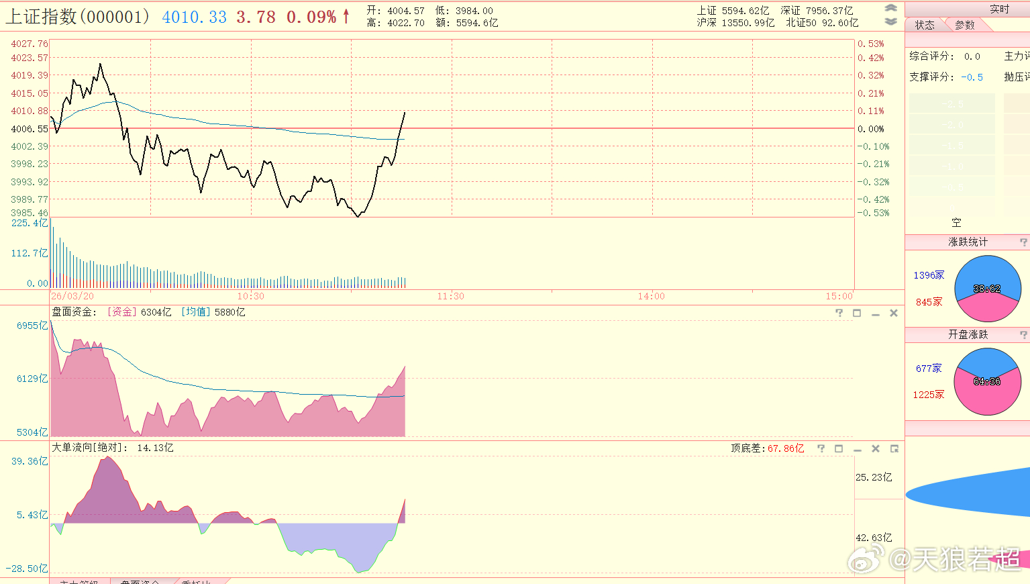Image resolution: width=1030 pixels, height=584 pixels.
Task: Open help for the 大单流向 panel
Action: [x=821, y=448]
